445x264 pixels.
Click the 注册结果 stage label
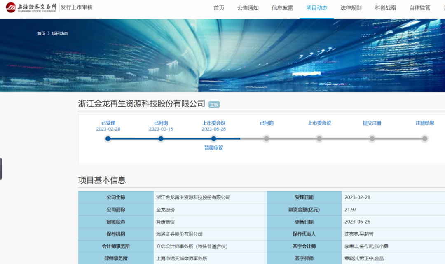(425, 123)
